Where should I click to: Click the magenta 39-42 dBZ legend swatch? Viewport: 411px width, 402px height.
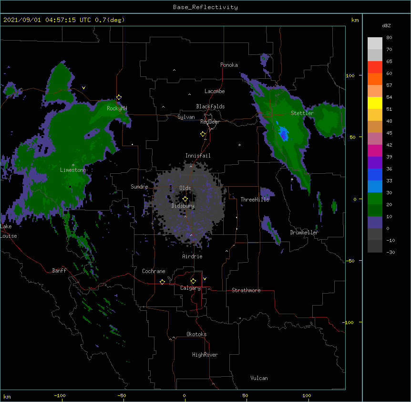click(375, 150)
